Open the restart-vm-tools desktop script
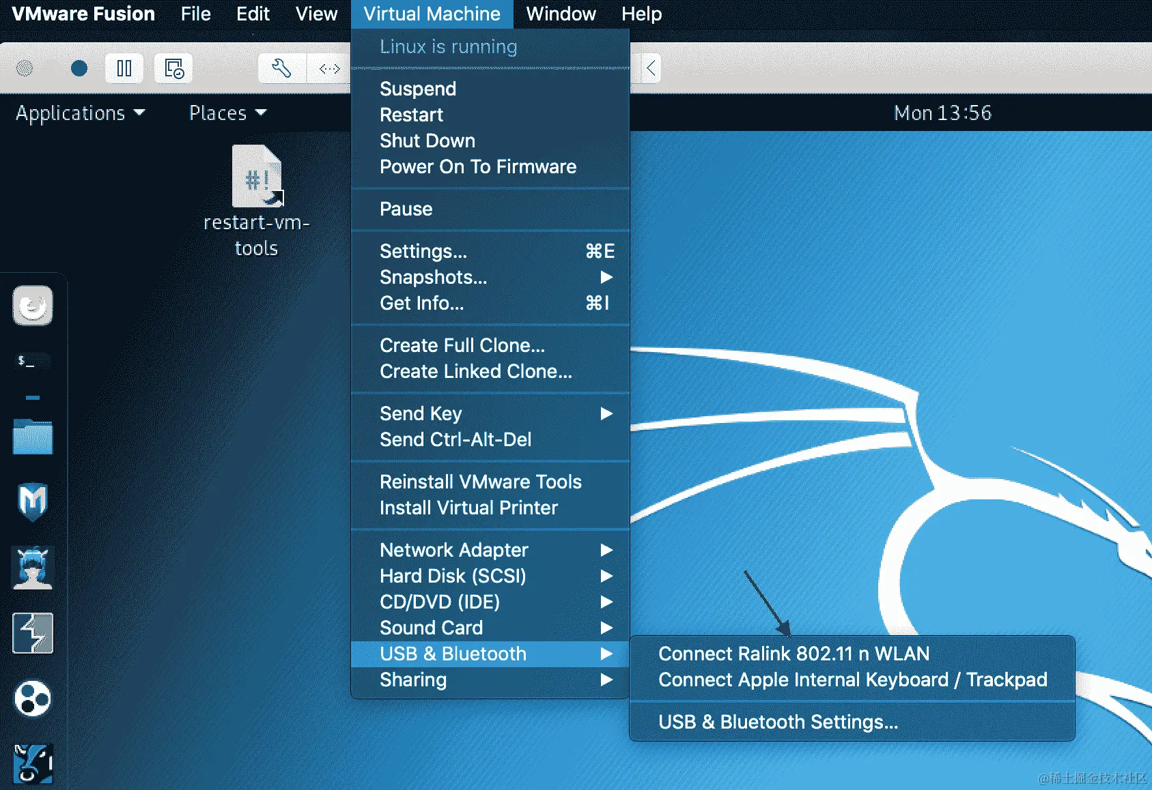 pyautogui.click(x=257, y=201)
